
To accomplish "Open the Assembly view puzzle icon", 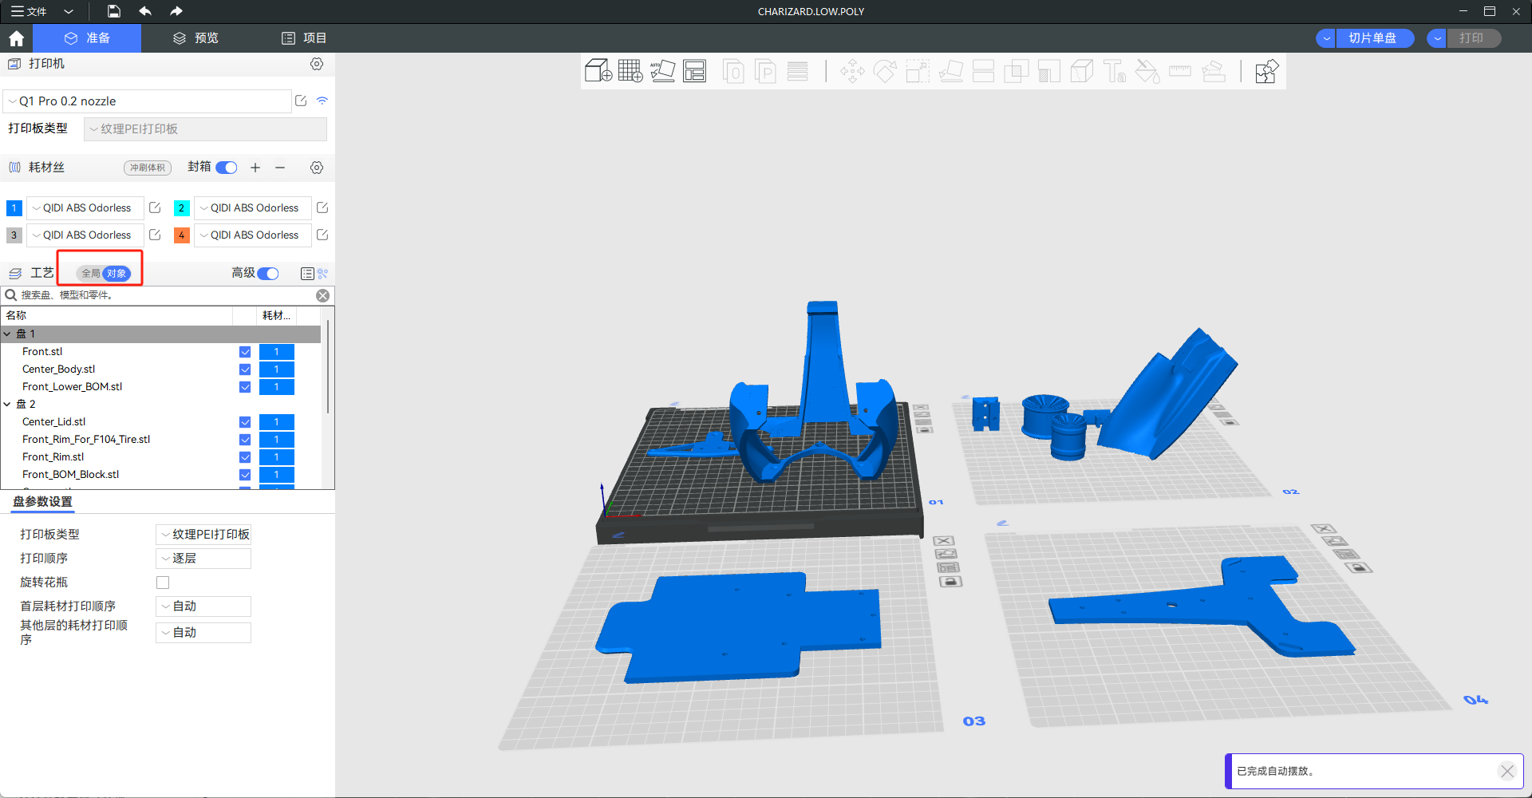I will 1266,71.
